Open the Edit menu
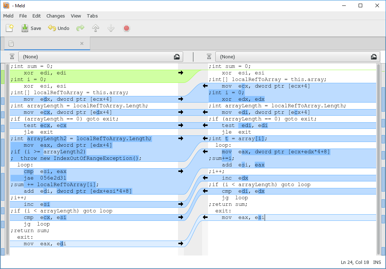The image size is (386, 269). pyautogui.click(x=37, y=16)
